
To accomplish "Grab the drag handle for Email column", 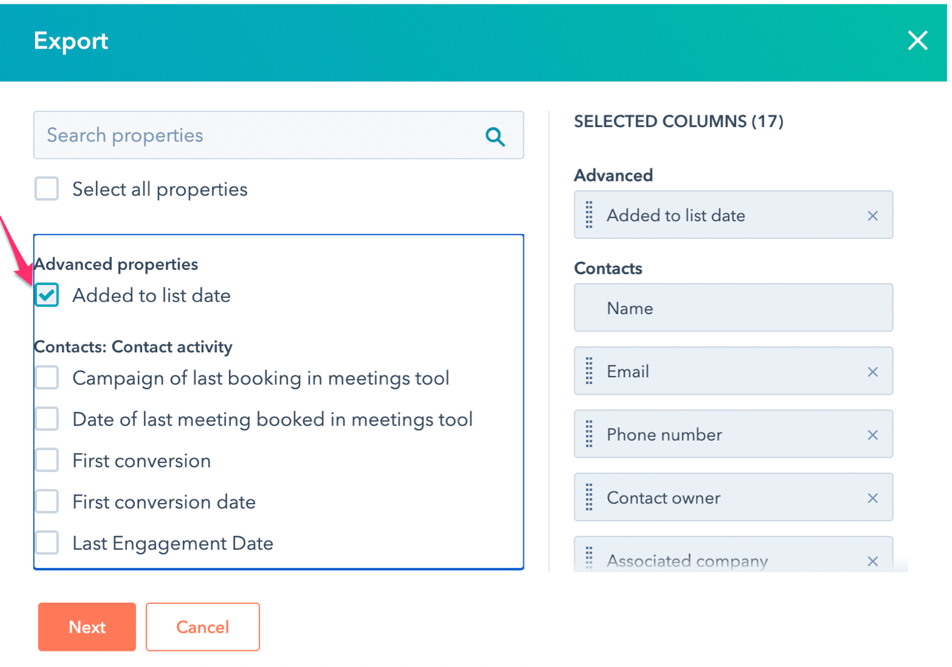I will [589, 372].
